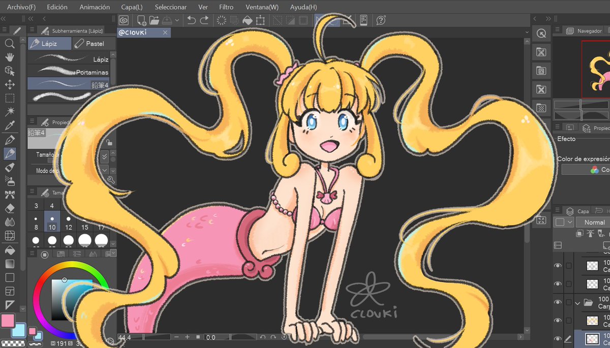
Task: Open file using folder icon
Action: [x=155, y=20]
